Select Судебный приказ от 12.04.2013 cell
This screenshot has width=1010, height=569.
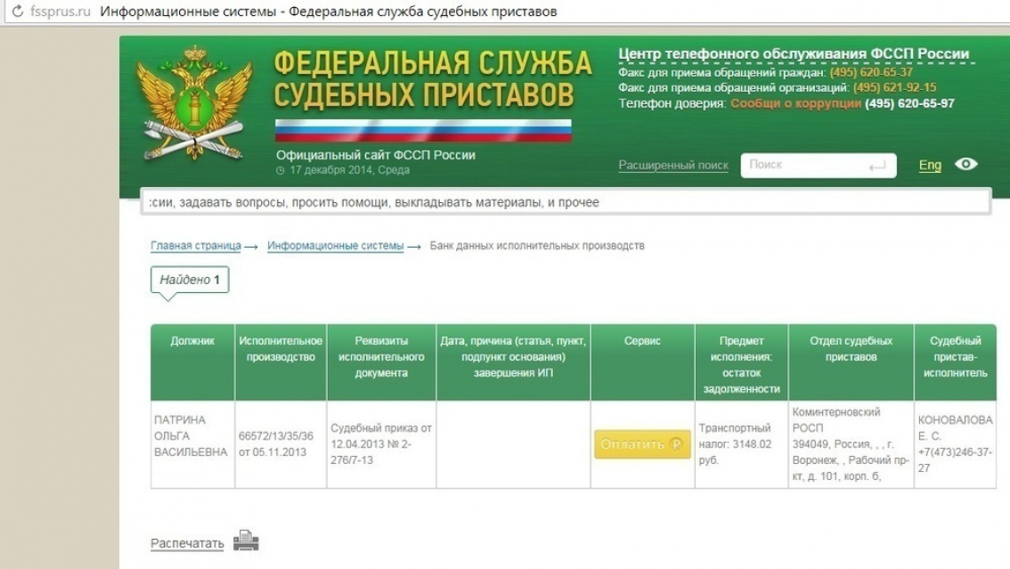[x=381, y=444]
